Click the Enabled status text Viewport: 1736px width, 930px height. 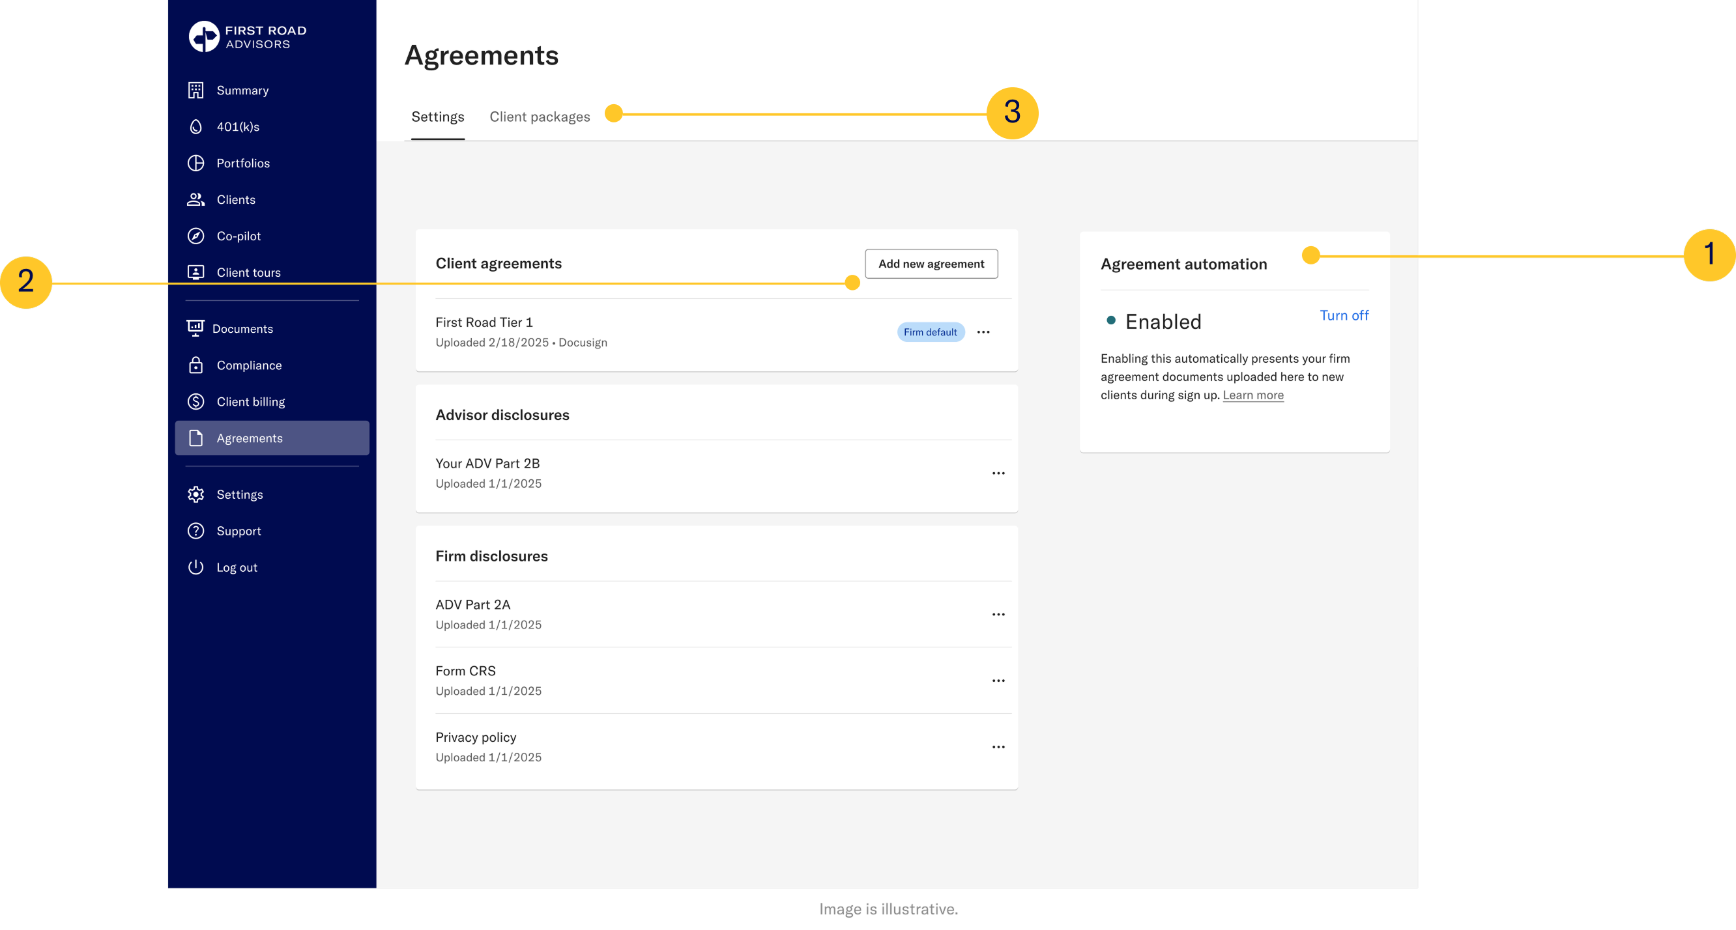pos(1163,322)
